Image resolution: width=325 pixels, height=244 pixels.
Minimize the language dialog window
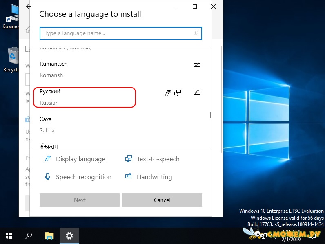point(176,7)
